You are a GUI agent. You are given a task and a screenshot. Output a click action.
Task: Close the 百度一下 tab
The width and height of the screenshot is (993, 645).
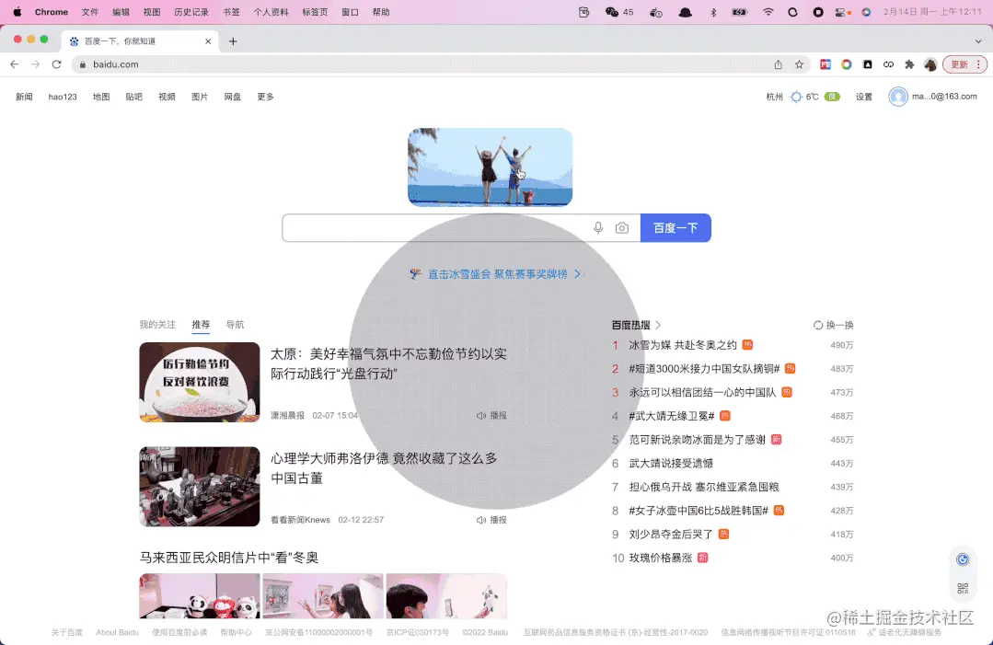[x=208, y=41]
